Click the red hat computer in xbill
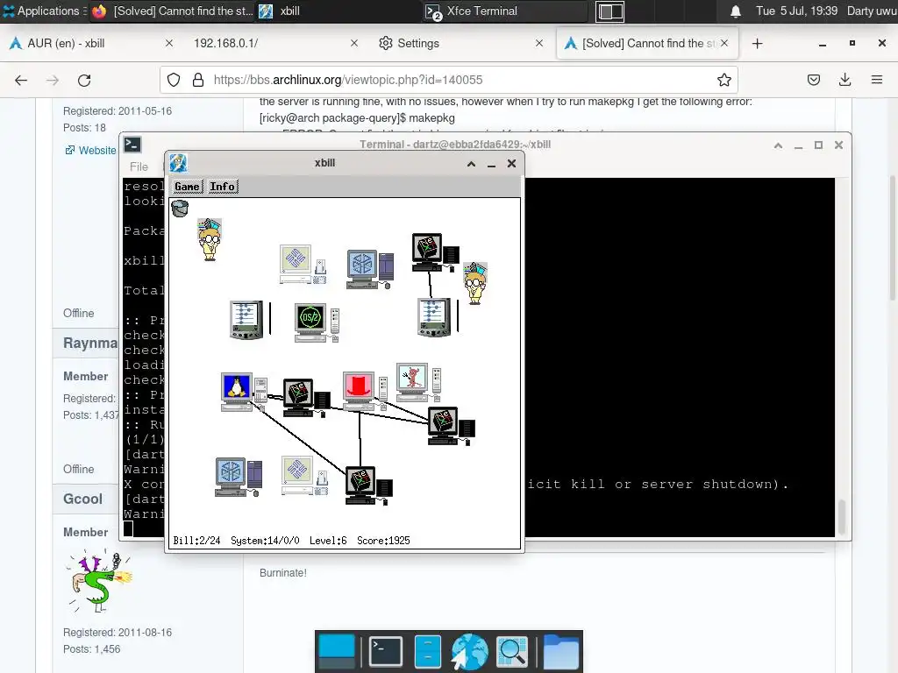 coord(364,390)
